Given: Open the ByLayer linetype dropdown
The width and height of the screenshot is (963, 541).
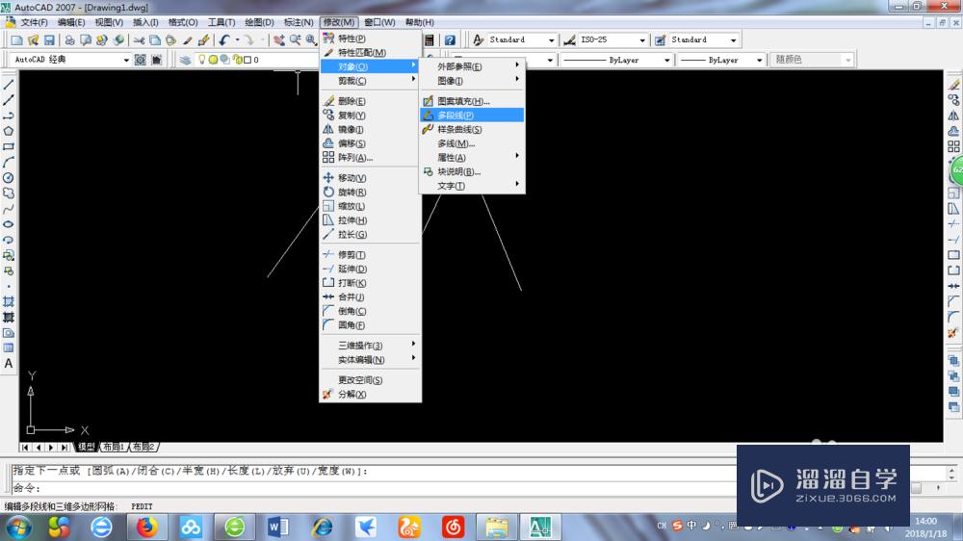Looking at the screenshot, I should [x=666, y=60].
